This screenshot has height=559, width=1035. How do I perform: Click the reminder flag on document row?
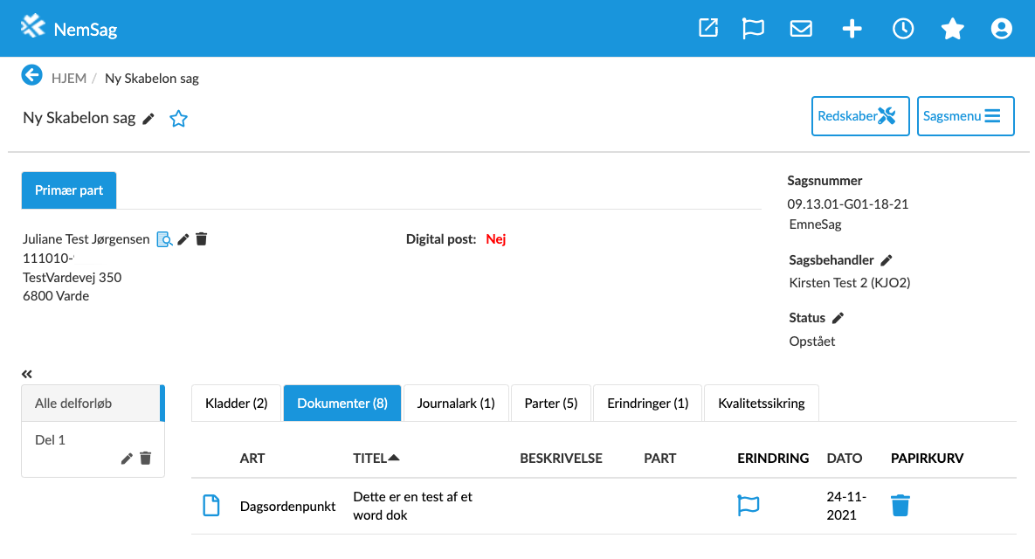point(749,506)
